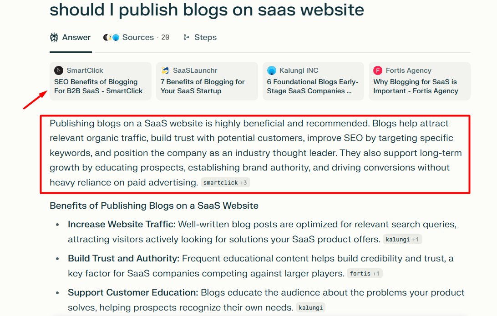
Task: Click the Steps branch icon
Action: 186,37
